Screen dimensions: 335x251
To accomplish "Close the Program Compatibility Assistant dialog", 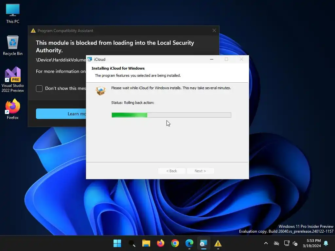I will (x=214, y=30).
